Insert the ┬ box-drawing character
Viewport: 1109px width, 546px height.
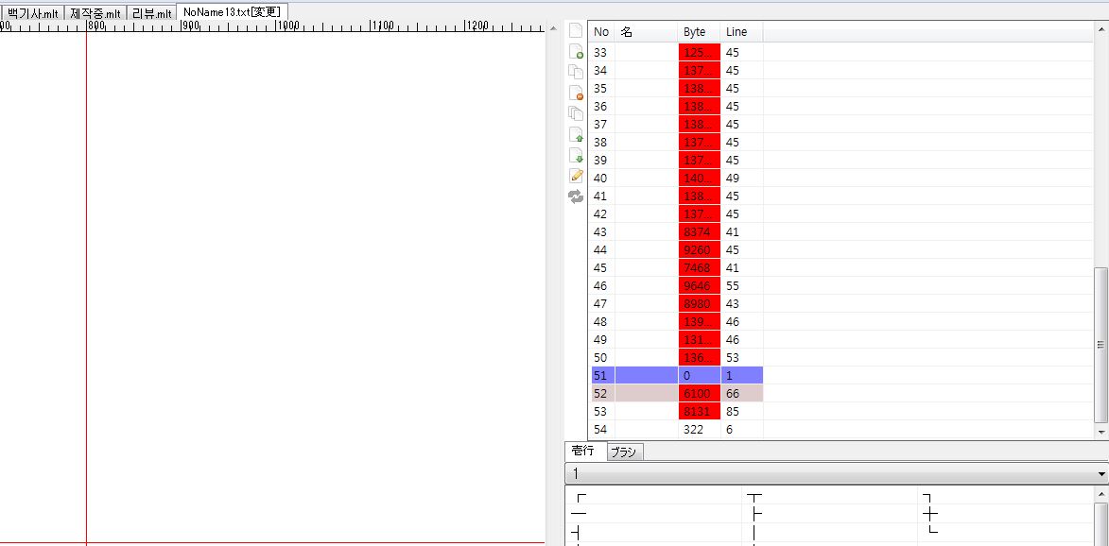pos(754,497)
